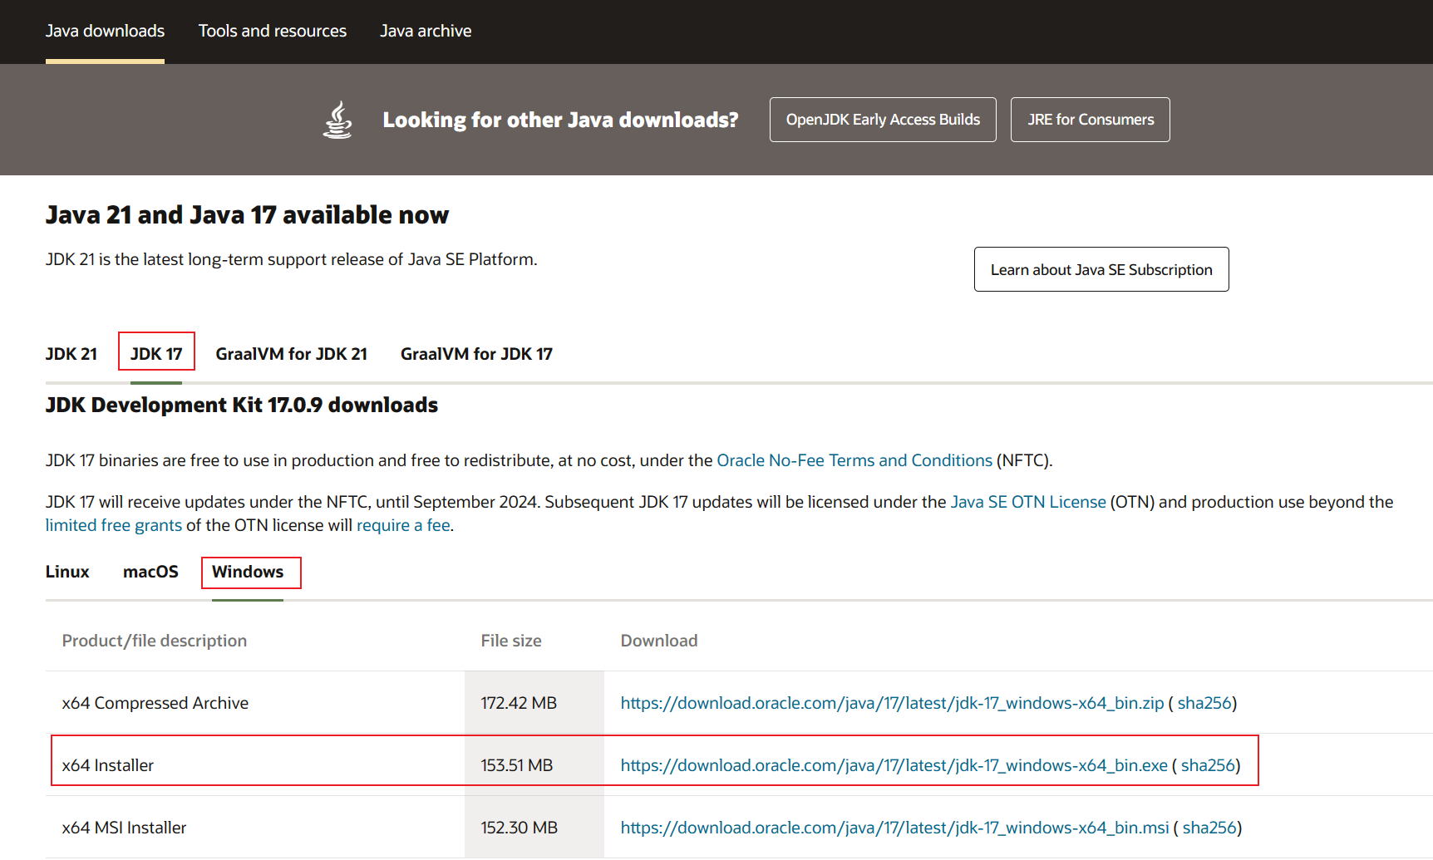1433x860 pixels.
Task: Click the Java 21 and Java 17 available now heading
Action: tap(247, 215)
